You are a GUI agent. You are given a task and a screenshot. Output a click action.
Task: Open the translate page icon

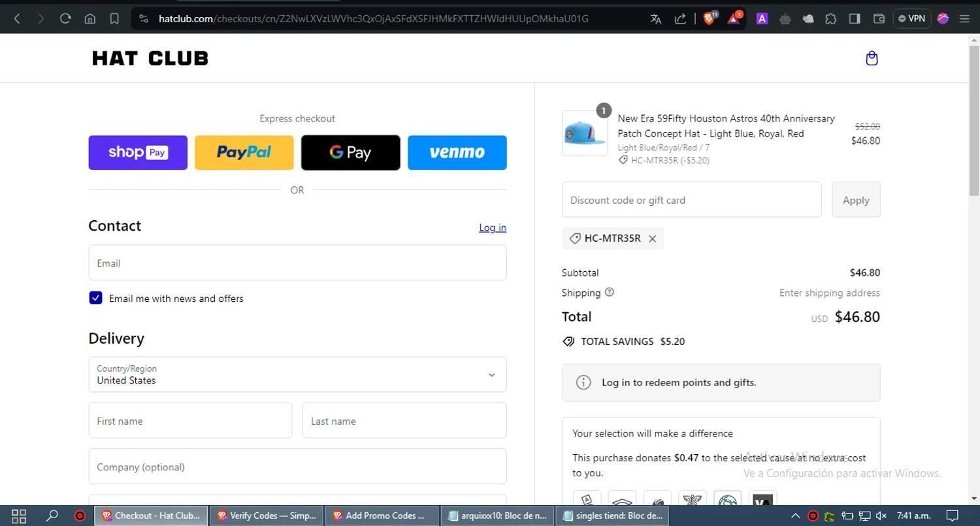[656, 19]
